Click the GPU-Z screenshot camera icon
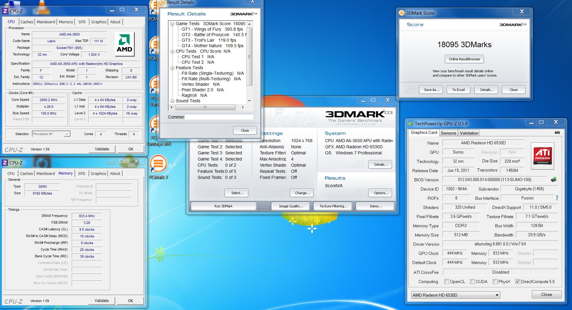Viewport: 572px width, 310px height. pos(557,133)
